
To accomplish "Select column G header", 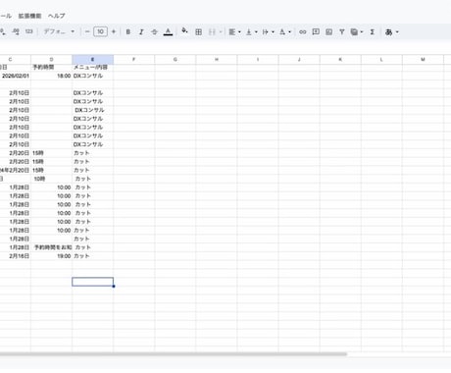I will [175, 59].
